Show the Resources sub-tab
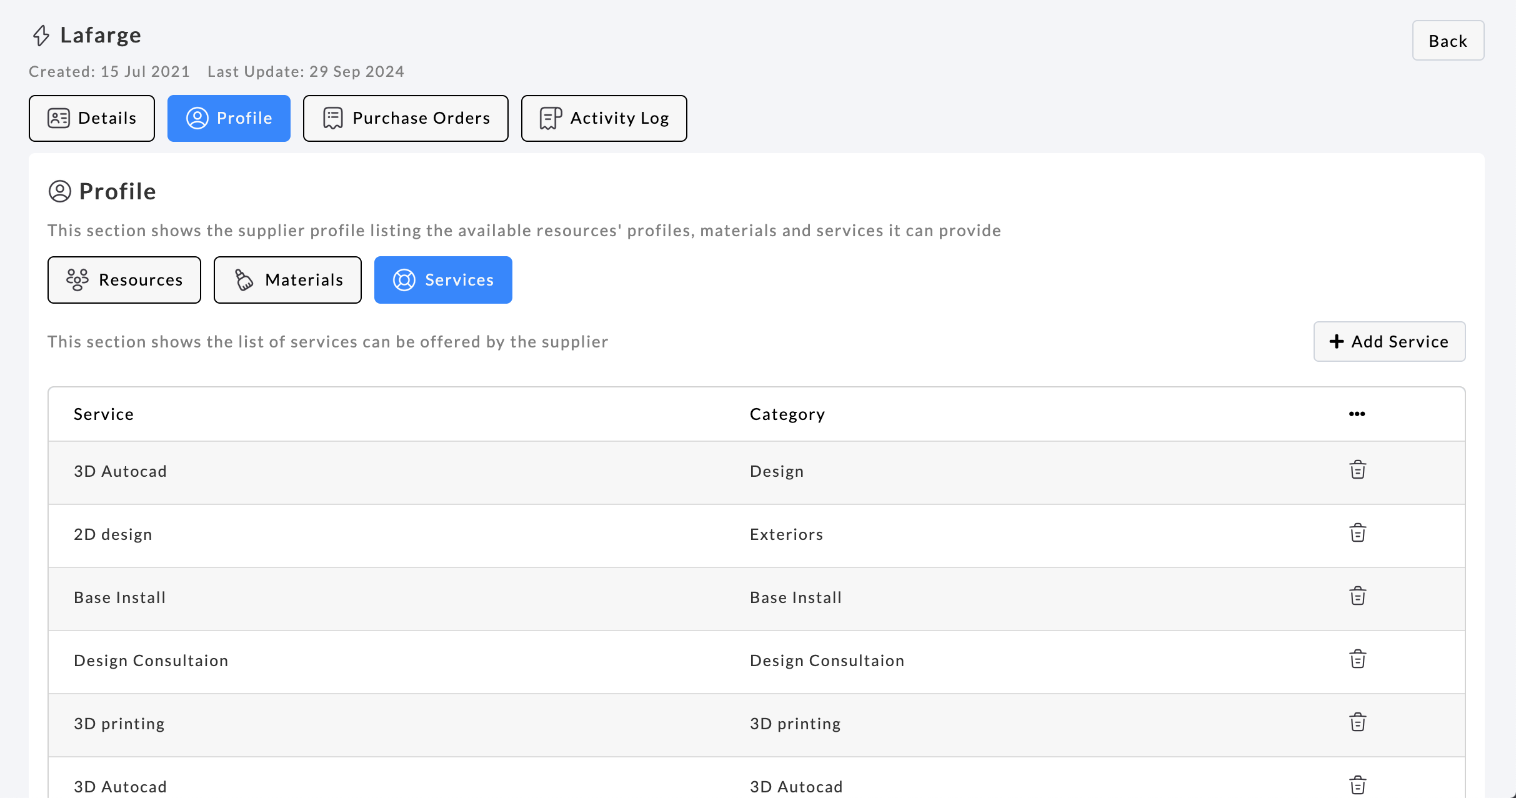 [x=124, y=280]
